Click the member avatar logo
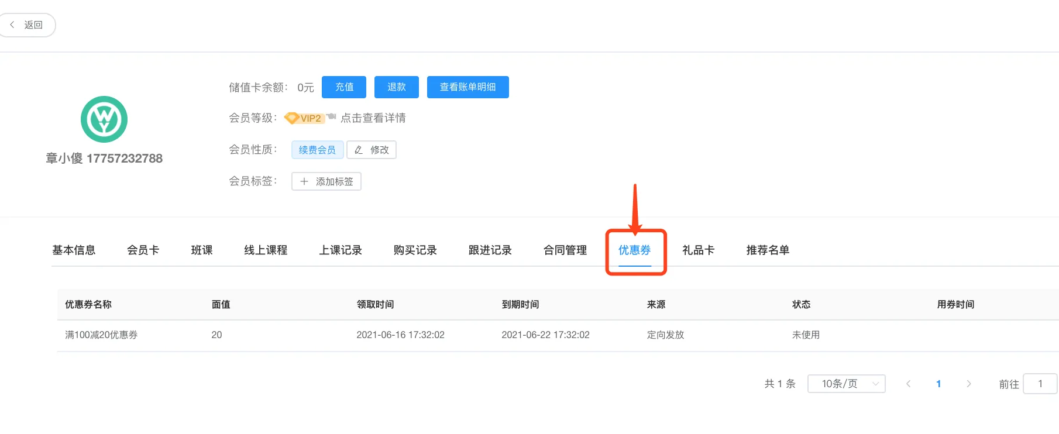The image size is (1059, 434). 104,119
